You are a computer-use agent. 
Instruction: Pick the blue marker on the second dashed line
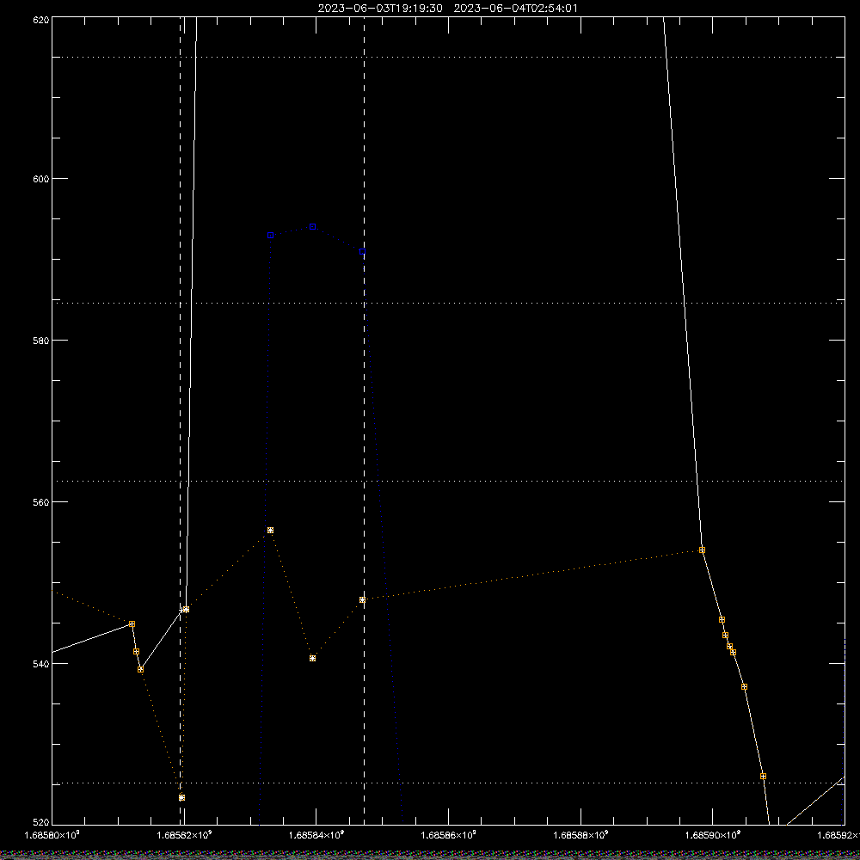click(x=363, y=252)
